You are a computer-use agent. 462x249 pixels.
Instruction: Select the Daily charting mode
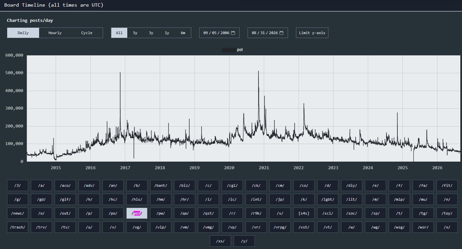[x=23, y=33]
